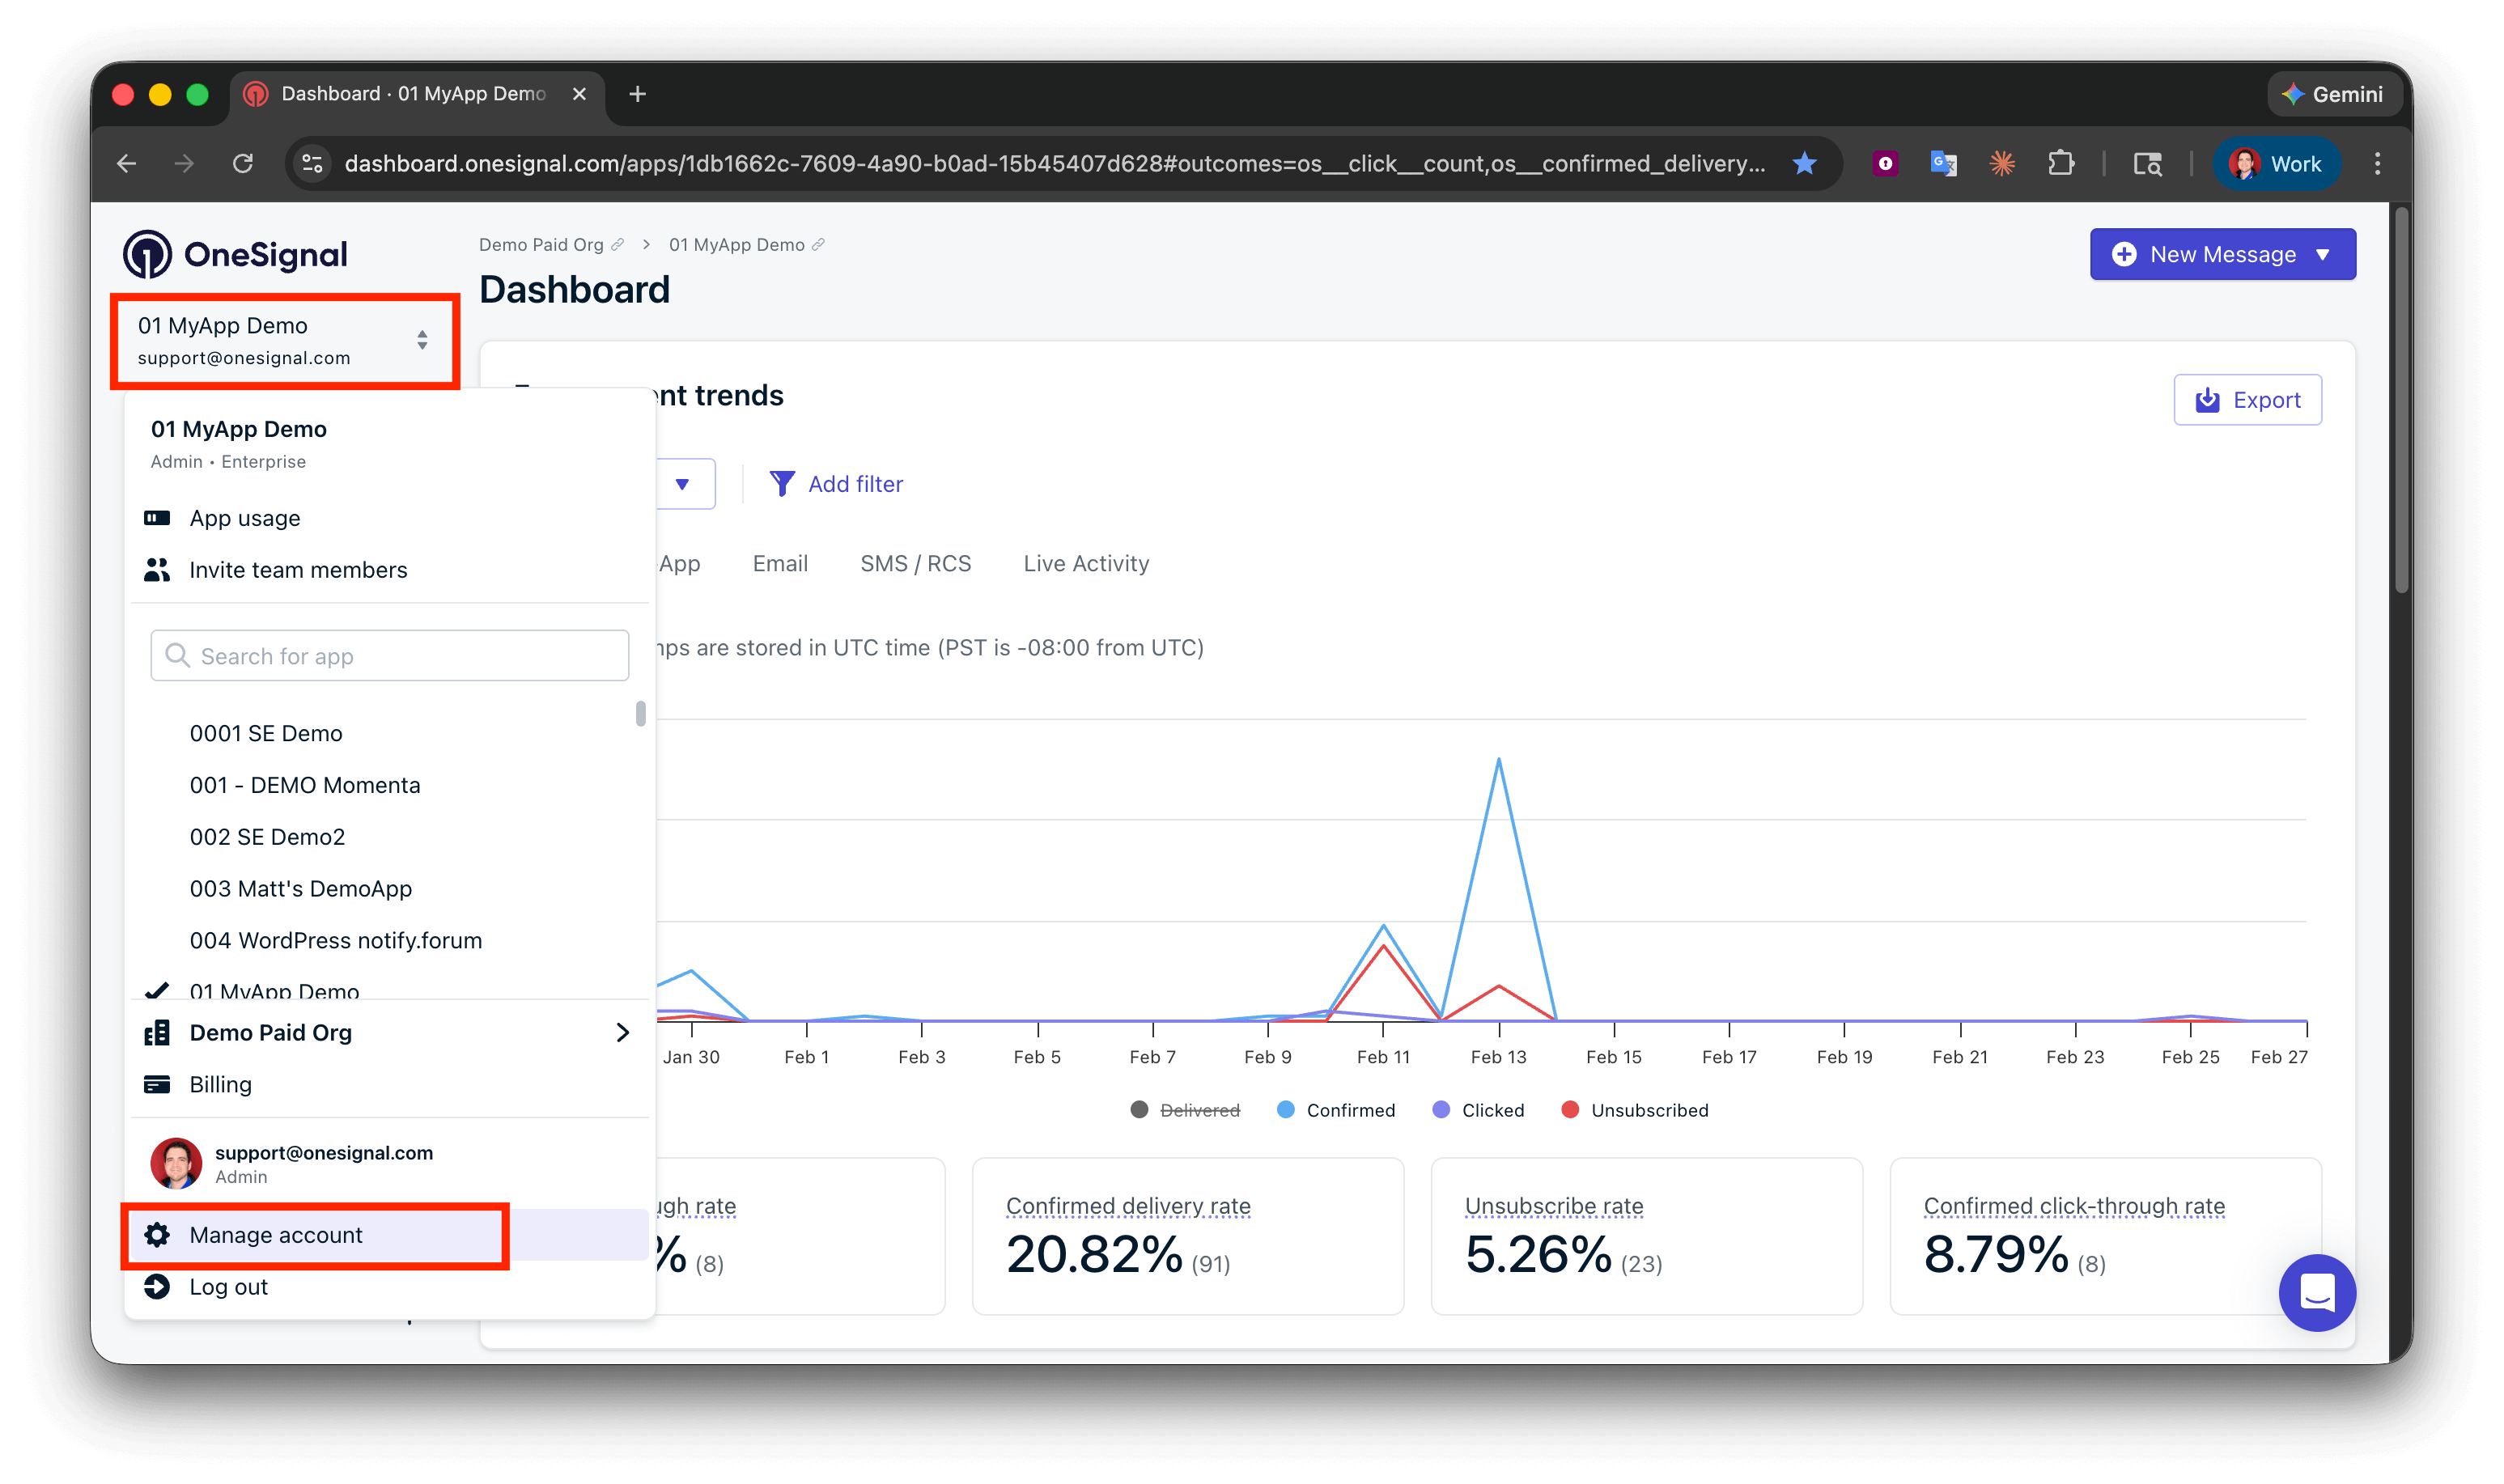Click the Billing card icon
The height and width of the screenshot is (1484, 2504).
click(x=157, y=1084)
